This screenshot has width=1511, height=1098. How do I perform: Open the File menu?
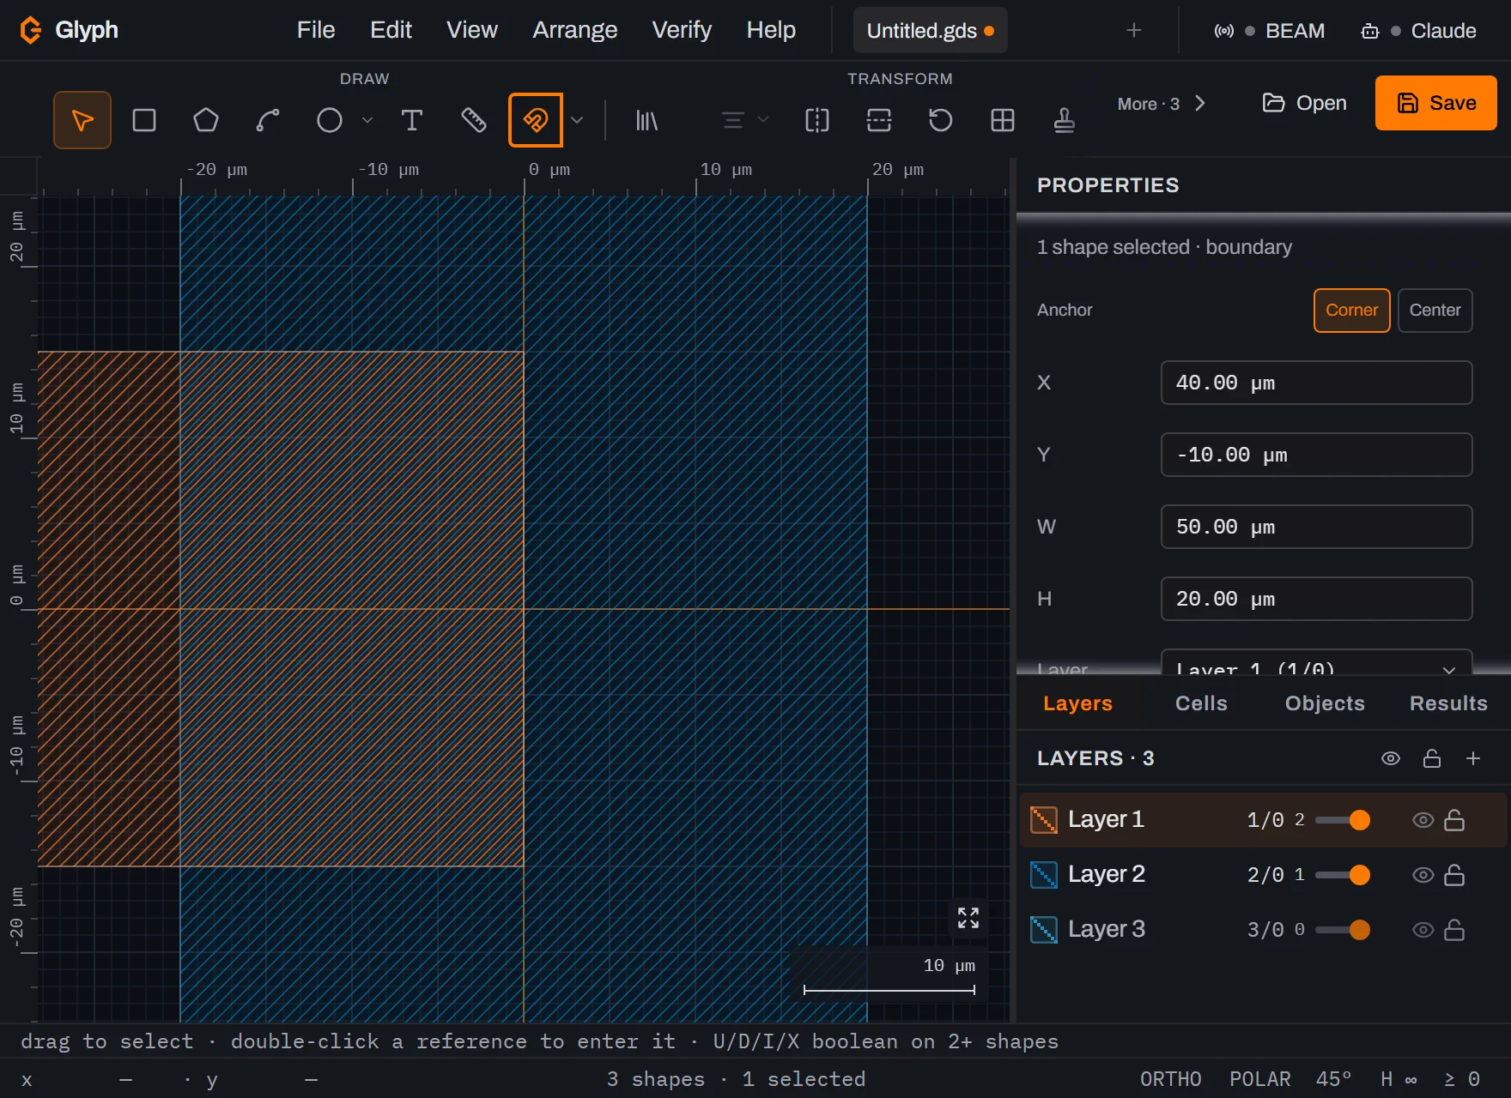coord(316,30)
